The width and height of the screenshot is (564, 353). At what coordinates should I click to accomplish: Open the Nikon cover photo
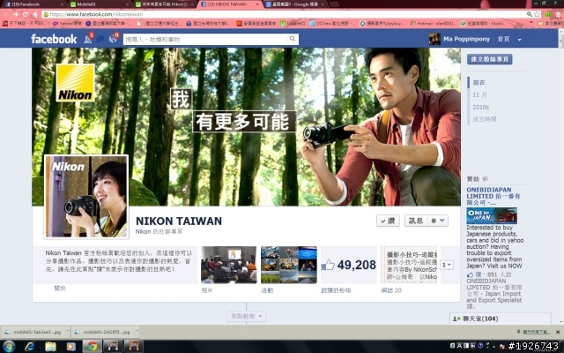[x=246, y=127]
